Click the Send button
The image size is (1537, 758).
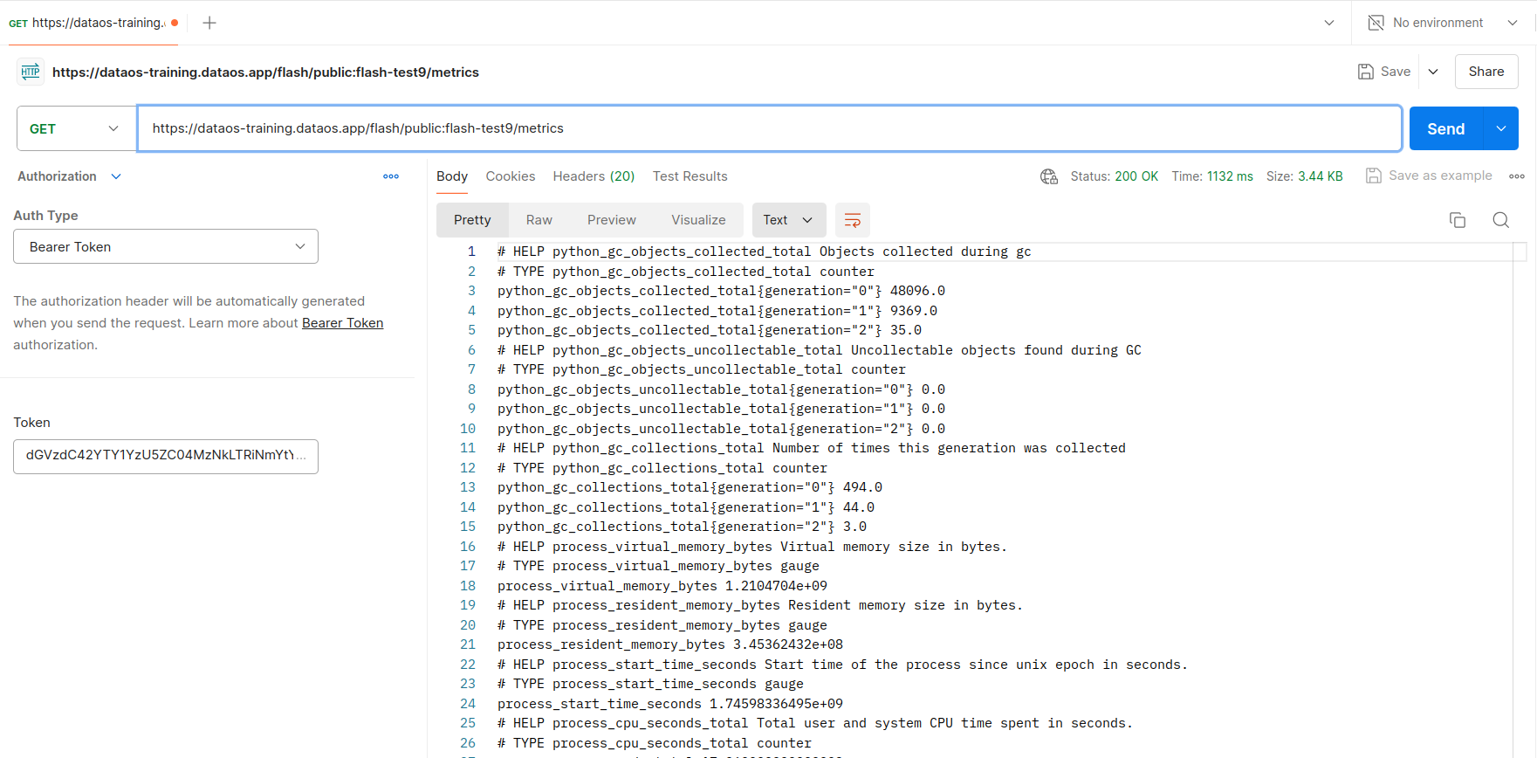pyautogui.click(x=1446, y=128)
